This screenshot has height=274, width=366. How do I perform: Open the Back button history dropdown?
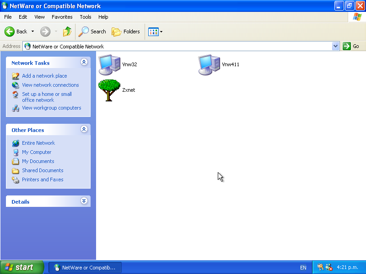pyautogui.click(x=32, y=32)
